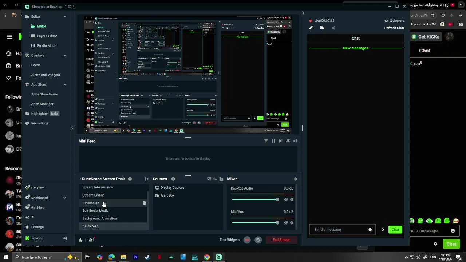The image size is (466, 262).
Task: Open emoji picker in chat input
Action: (x=370, y=230)
